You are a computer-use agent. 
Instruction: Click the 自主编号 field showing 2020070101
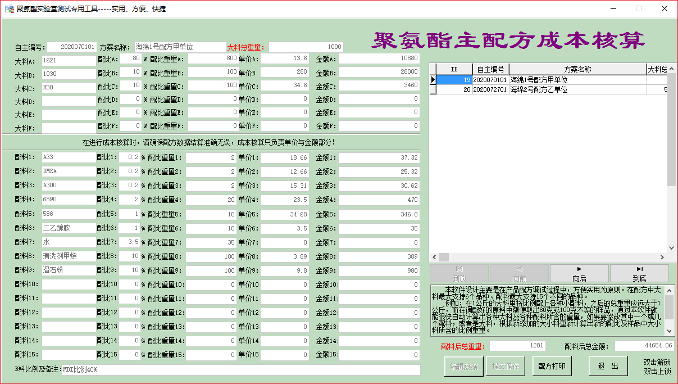[72, 47]
